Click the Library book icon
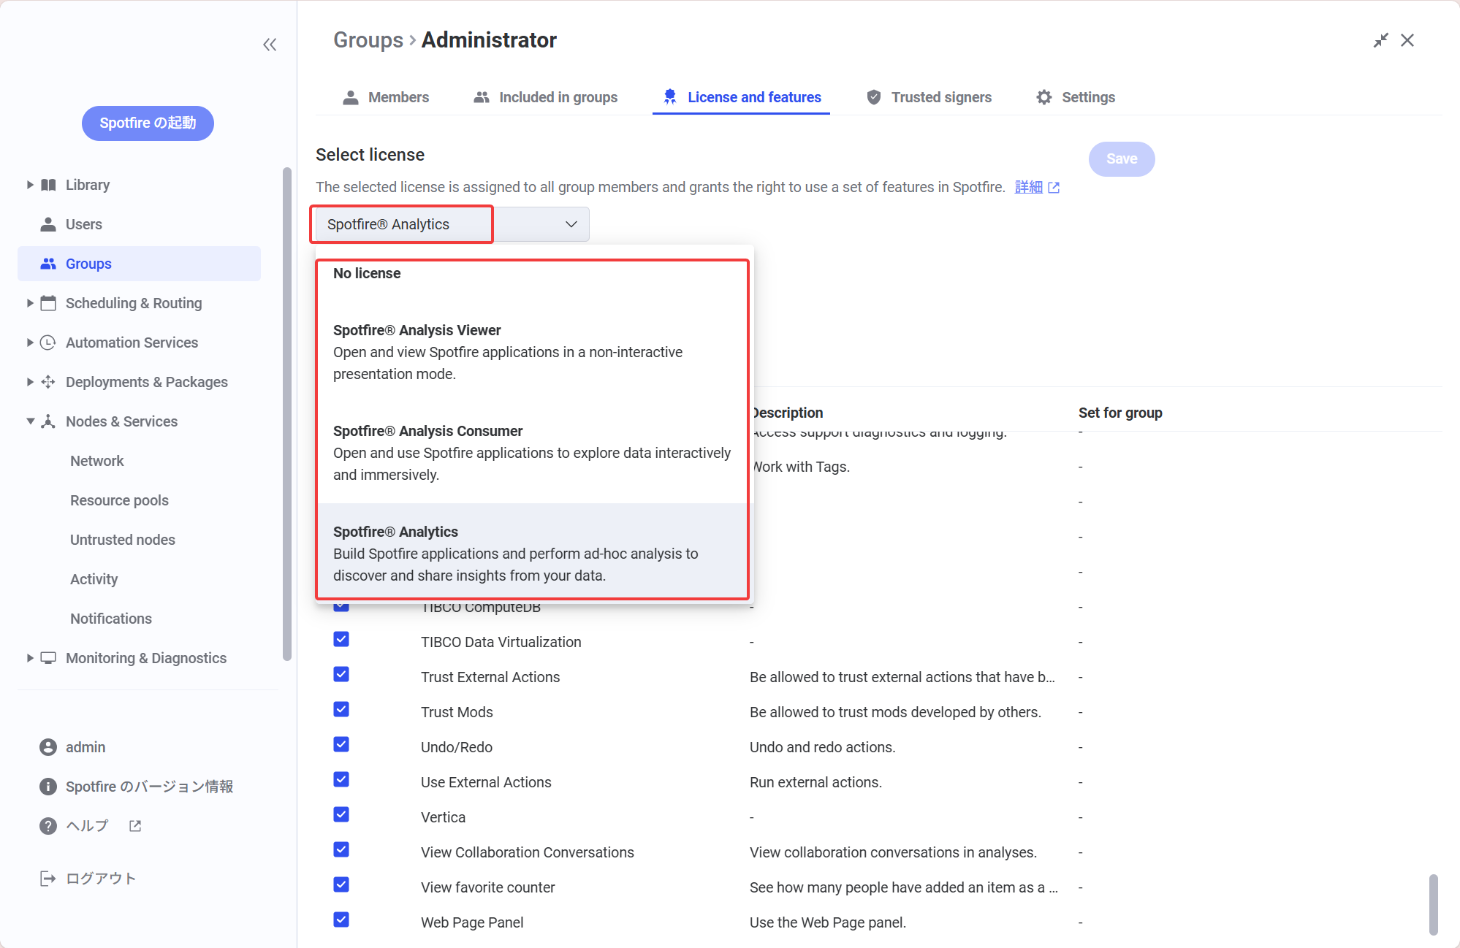This screenshot has height=948, width=1460. pyautogui.click(x=48, y=185)
